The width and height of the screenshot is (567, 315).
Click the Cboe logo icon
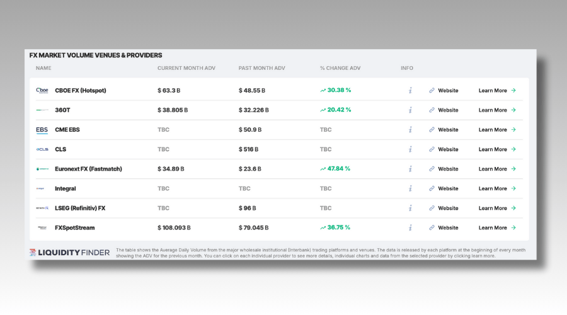coord(42,90)
